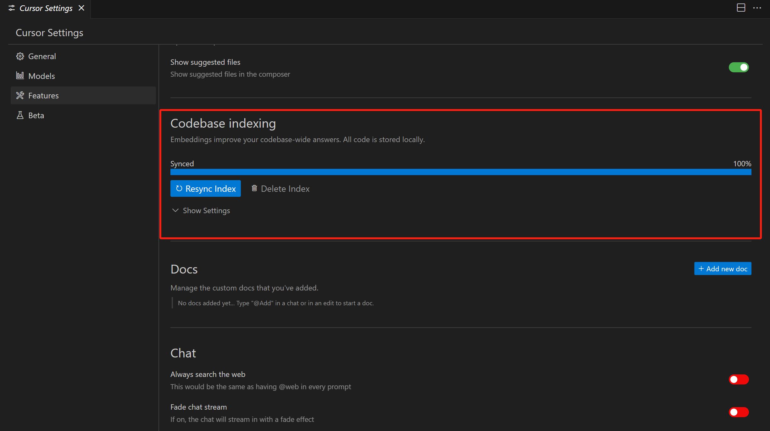This screenshot has height=431, width=770.
Task: Turn on Fade chat stream toggle
Action: click(739, 412)
